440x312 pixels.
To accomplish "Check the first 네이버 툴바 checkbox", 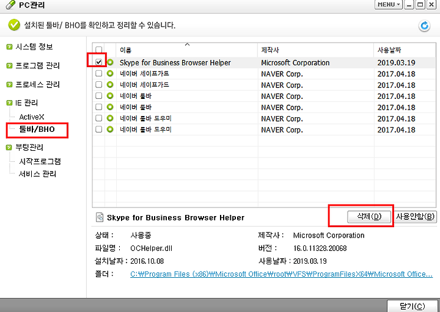I will 98,96.
